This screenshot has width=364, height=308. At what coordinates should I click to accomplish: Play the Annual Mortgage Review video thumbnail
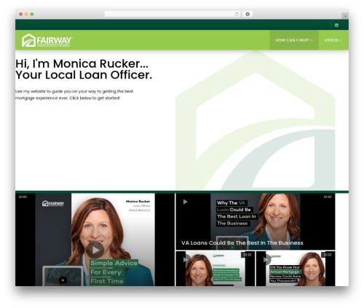(x=266, y=259)
